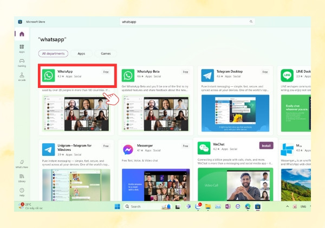The image size is (325, 228).
Task: Click the Free button on Messenger
Action: pyautogui.click(x=185, y=146)
